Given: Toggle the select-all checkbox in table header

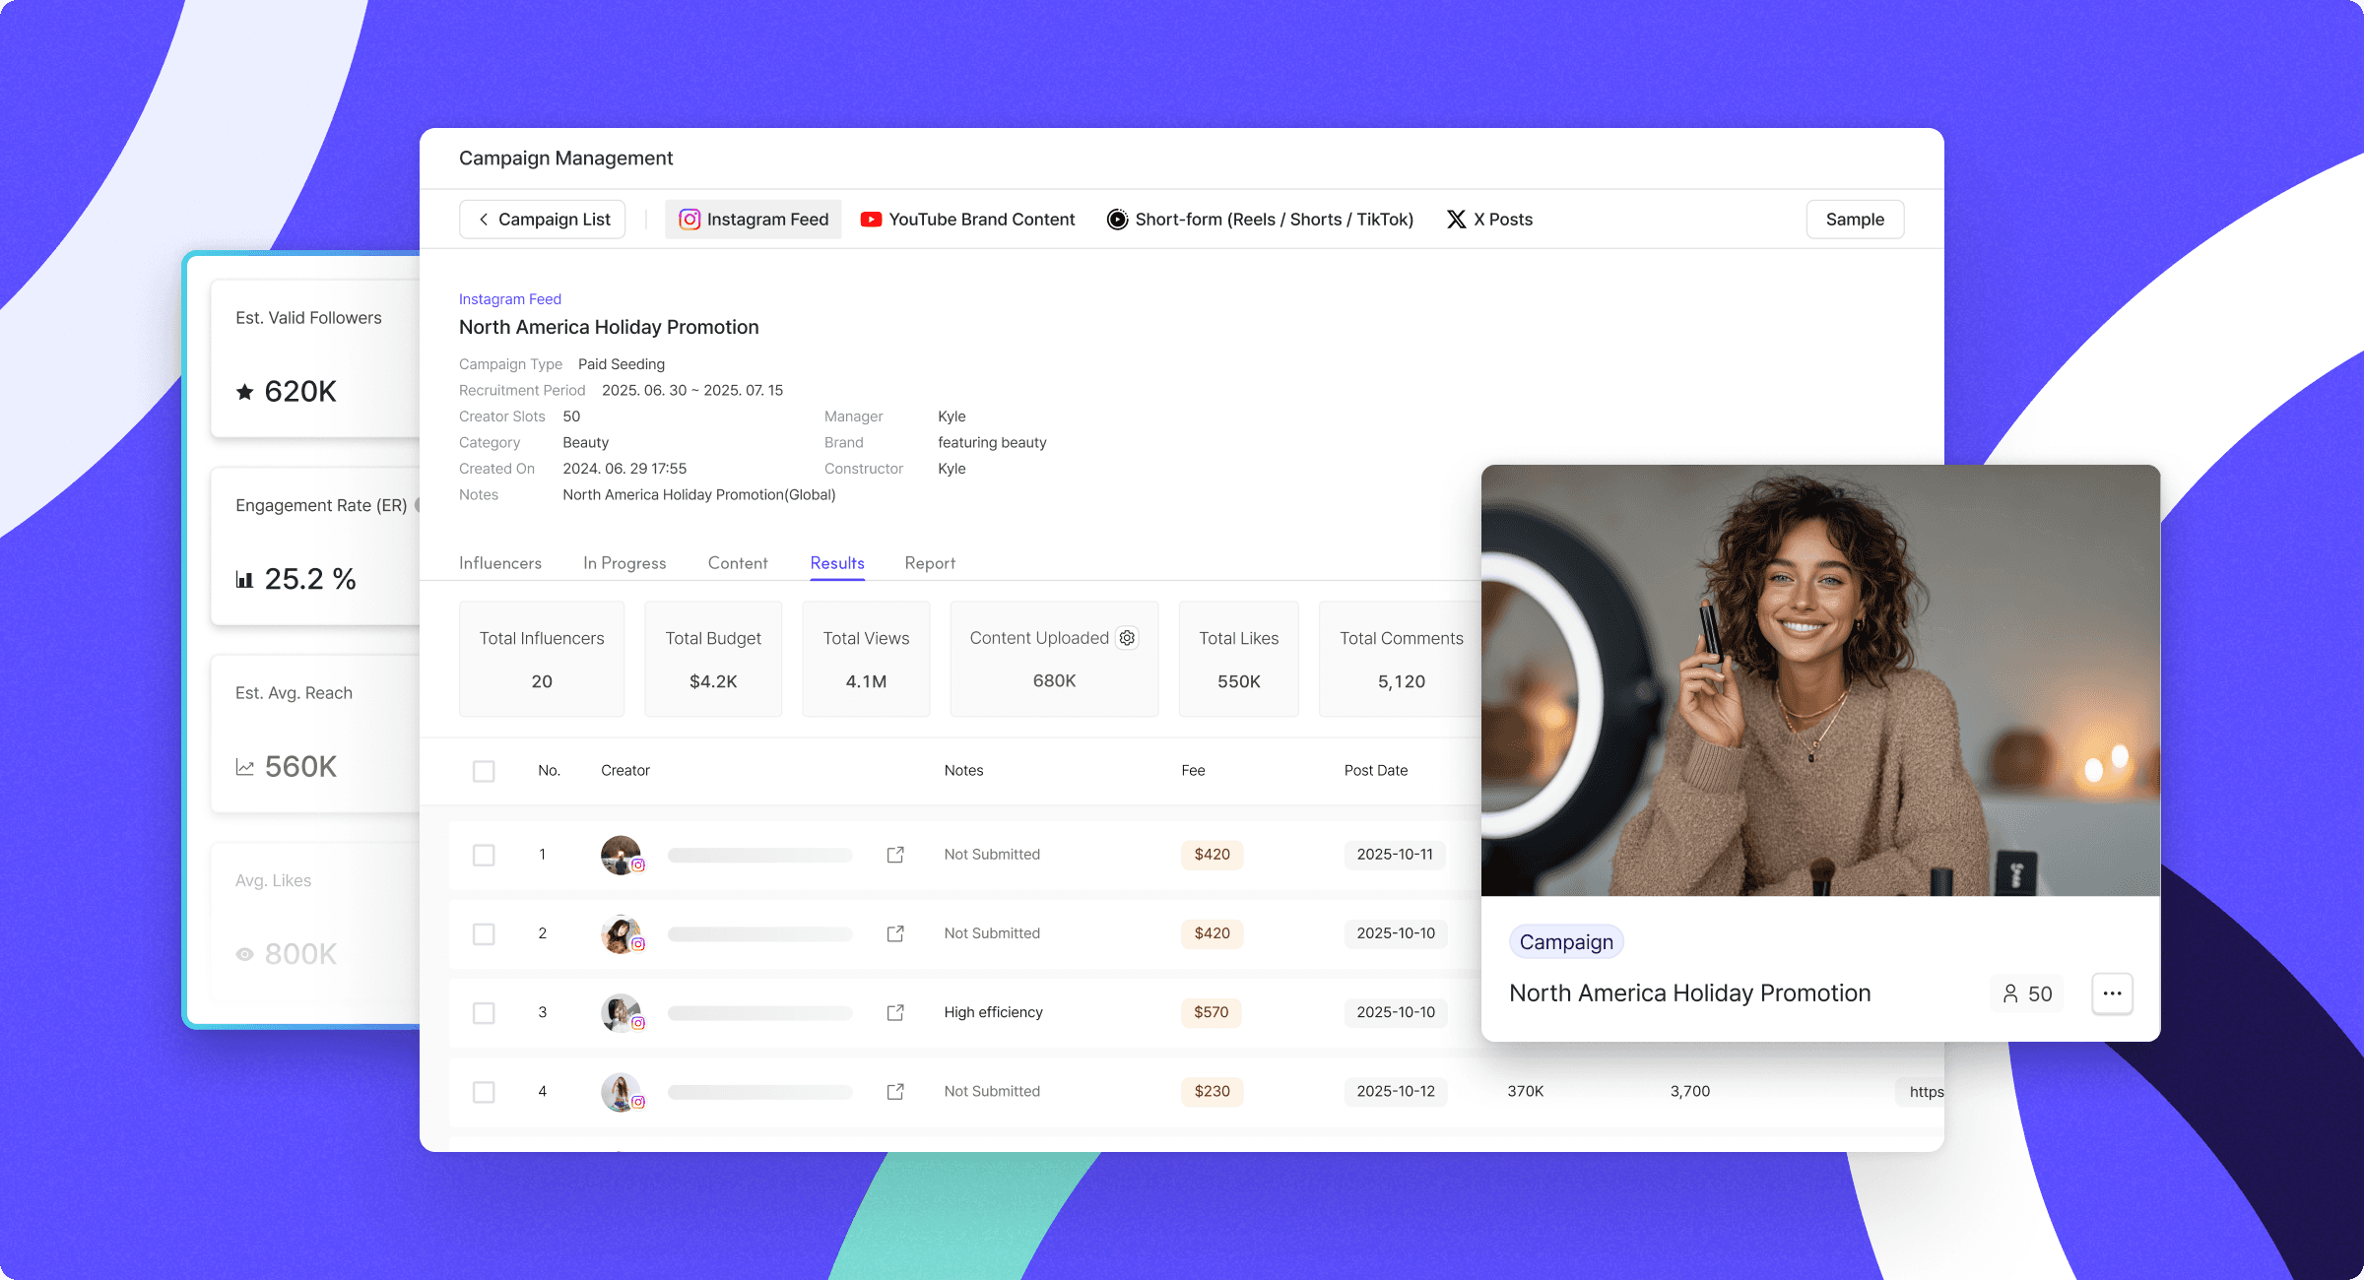Looking at the screenshot, I should [x=484, y=771].
